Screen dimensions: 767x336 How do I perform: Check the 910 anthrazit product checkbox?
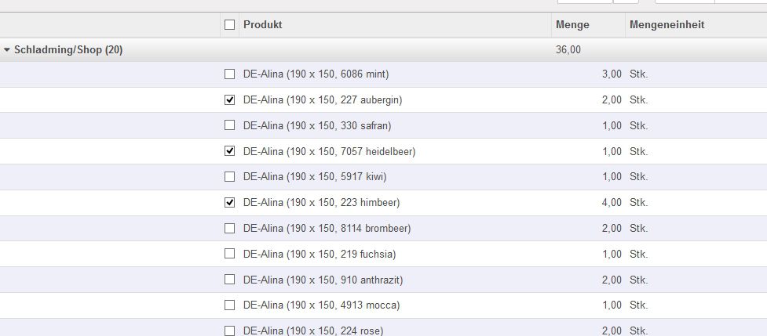click(229, 280)
